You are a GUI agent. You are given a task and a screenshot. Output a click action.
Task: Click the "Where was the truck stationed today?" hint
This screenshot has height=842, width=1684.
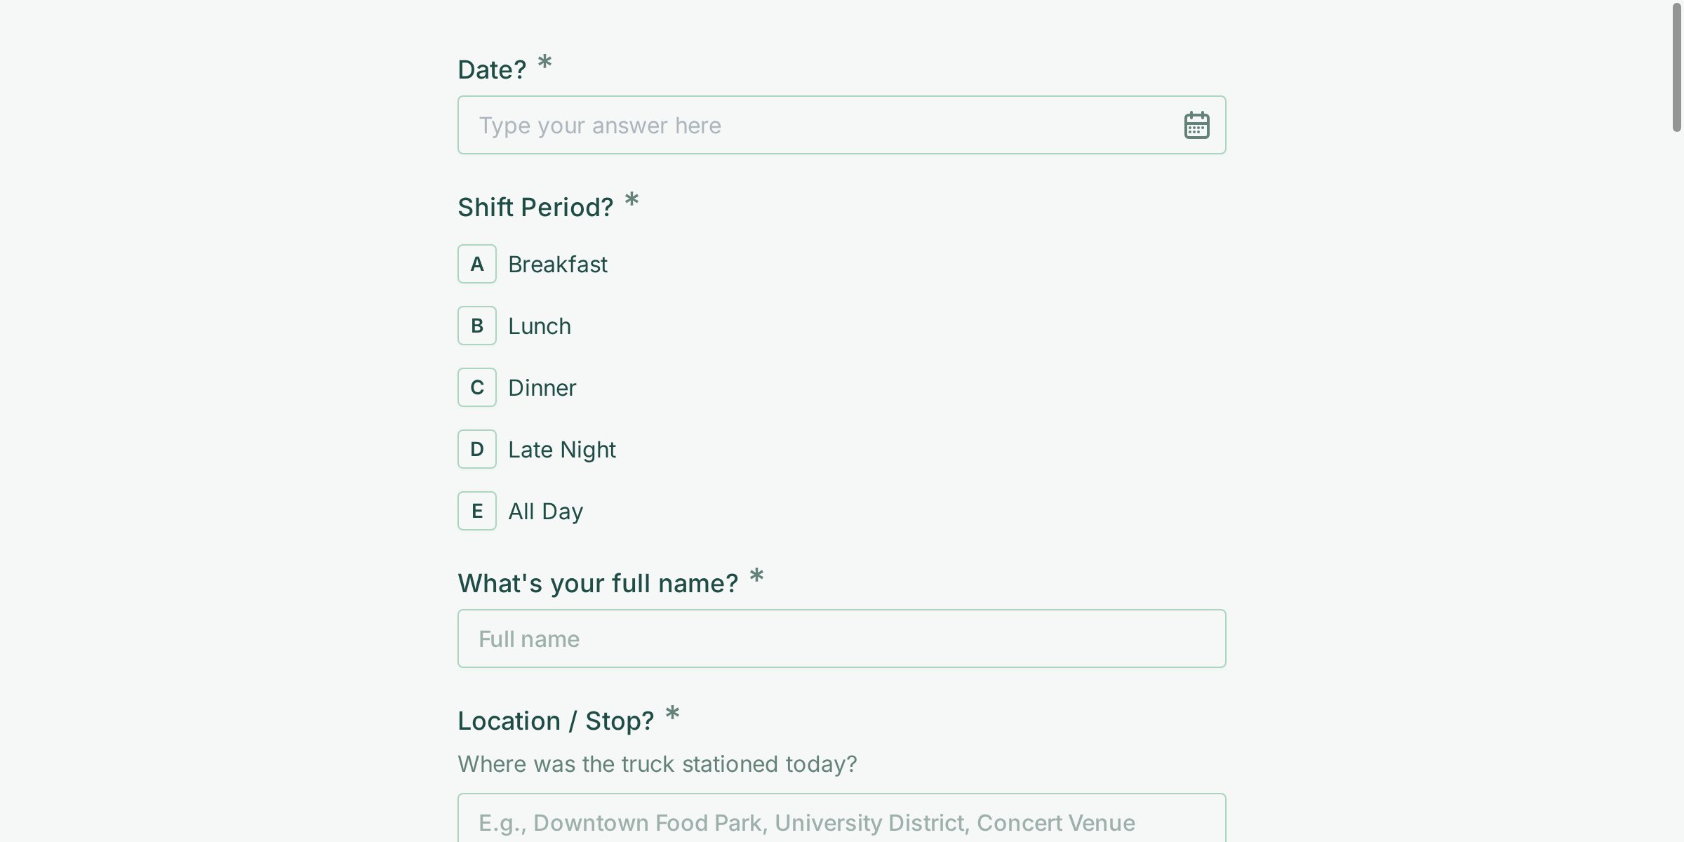click(x=657, y=764)
